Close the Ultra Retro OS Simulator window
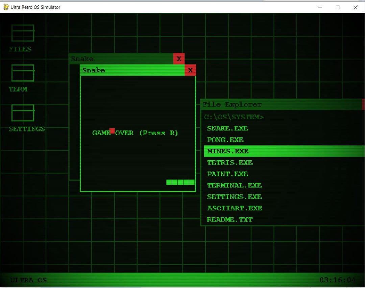This screenshot has height=288, width=365. 356,7
